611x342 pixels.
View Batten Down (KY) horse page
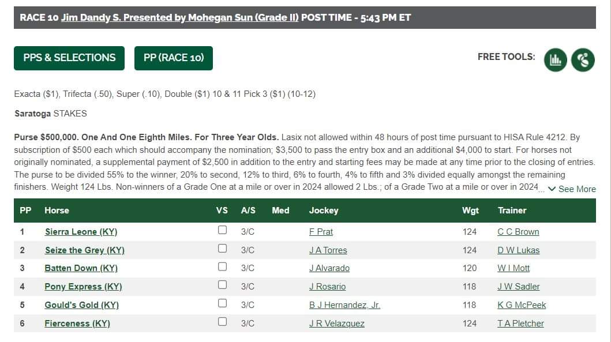pos(81,268)
